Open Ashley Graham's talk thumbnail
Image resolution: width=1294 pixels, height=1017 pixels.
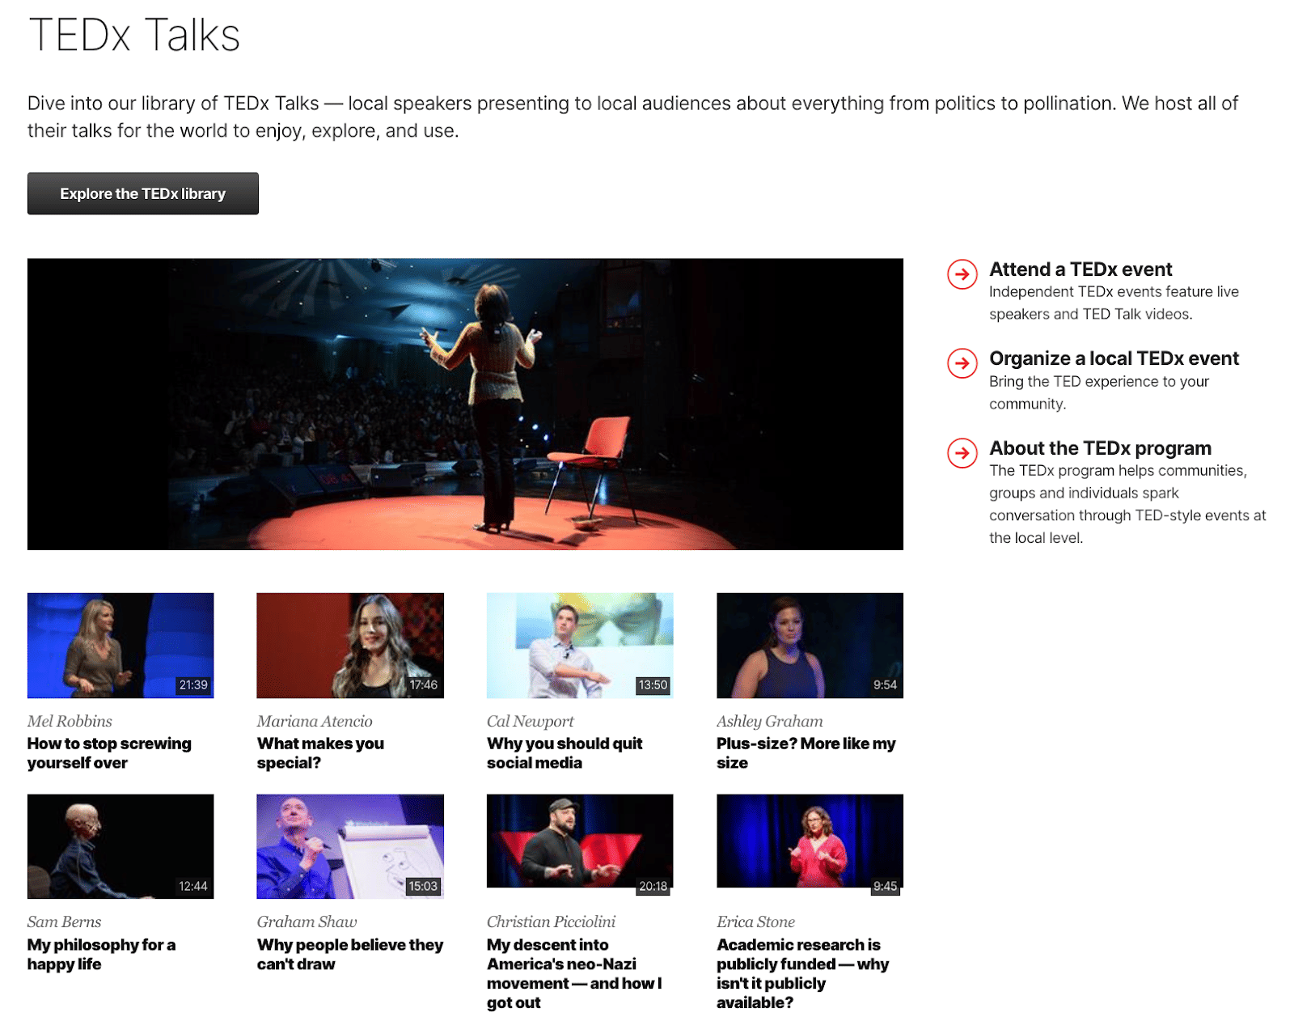(x=809, y=645)
